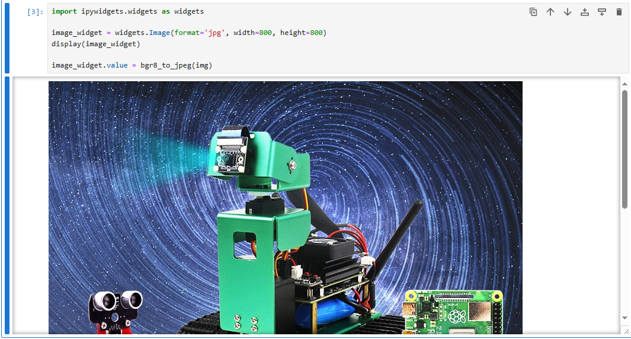This screenshot has height=339, width=631.
Task: Click the blue collapser bar beside the code cell
Action: coord(7,39)
